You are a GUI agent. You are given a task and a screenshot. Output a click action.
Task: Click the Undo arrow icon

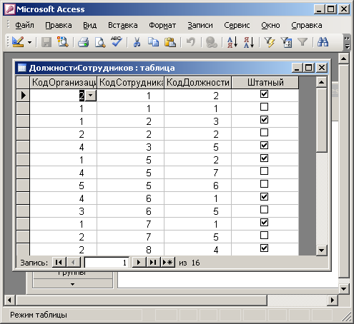pos(191,42)
